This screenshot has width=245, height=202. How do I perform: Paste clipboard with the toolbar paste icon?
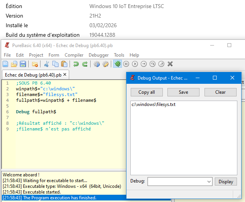tap(64, 64)
